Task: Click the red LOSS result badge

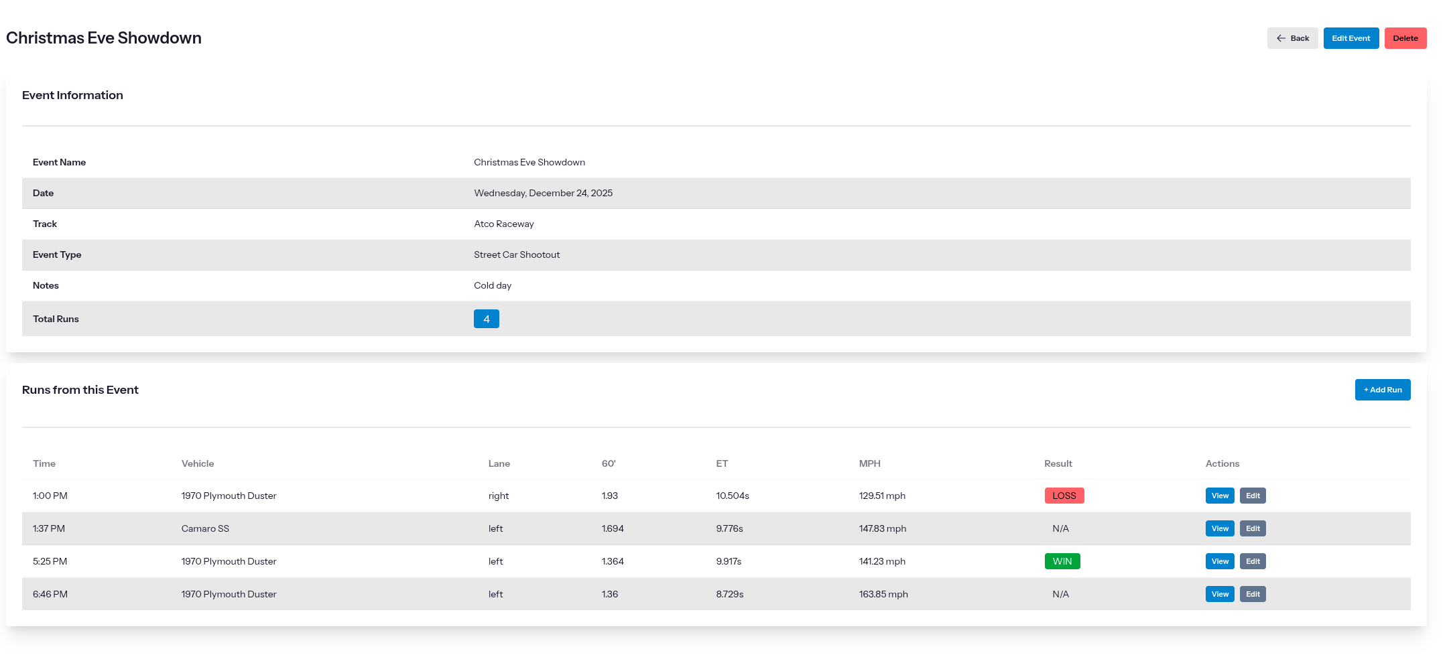Action: 1064,496
